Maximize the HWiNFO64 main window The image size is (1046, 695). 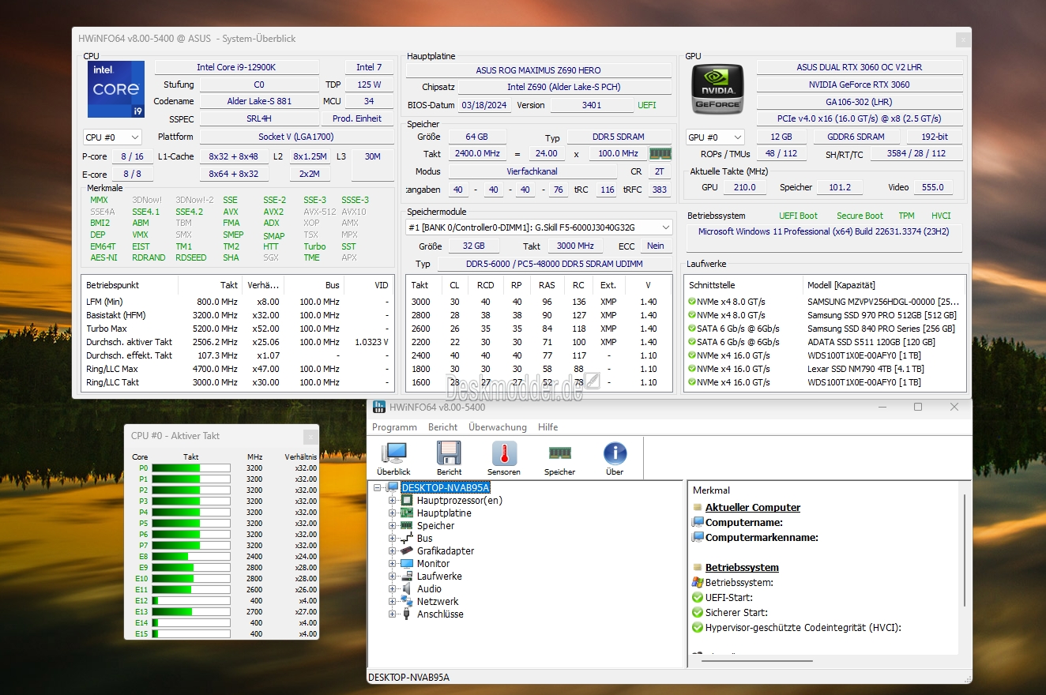(918, 407)
